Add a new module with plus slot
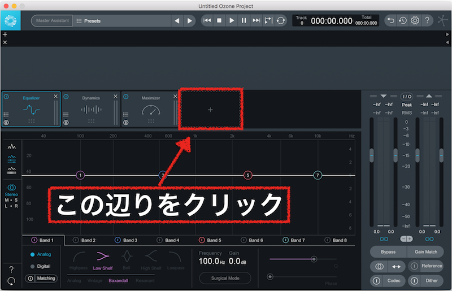 (210, 110)
